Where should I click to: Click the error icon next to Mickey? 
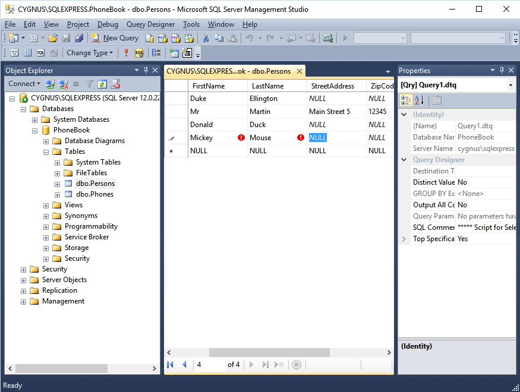241,138
